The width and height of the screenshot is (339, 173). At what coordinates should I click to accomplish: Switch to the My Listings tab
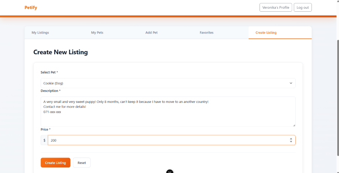point(40,33)
